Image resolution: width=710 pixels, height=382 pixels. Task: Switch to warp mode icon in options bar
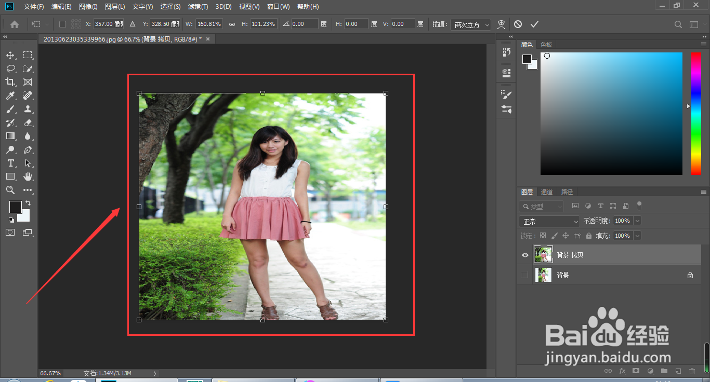(501, 24)
